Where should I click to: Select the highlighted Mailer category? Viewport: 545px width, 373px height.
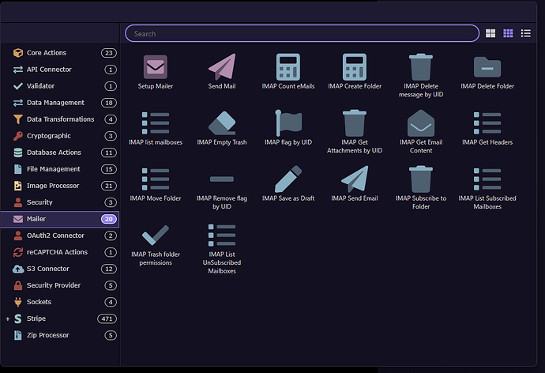(60, 219)
